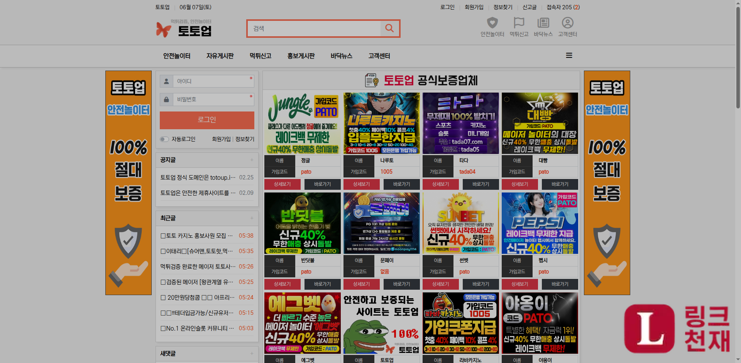Click the 에그벳 banner thumbnail
Screen dimensions: 741x363
pyautogui.click(x=303, y=323)
